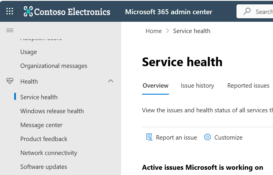Open Network connectivity

click(x=49, y=153)
